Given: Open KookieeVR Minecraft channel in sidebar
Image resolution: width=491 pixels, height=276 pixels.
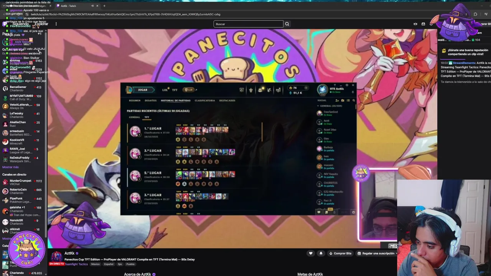Looking at the screenshot, I should click(23, 141).
